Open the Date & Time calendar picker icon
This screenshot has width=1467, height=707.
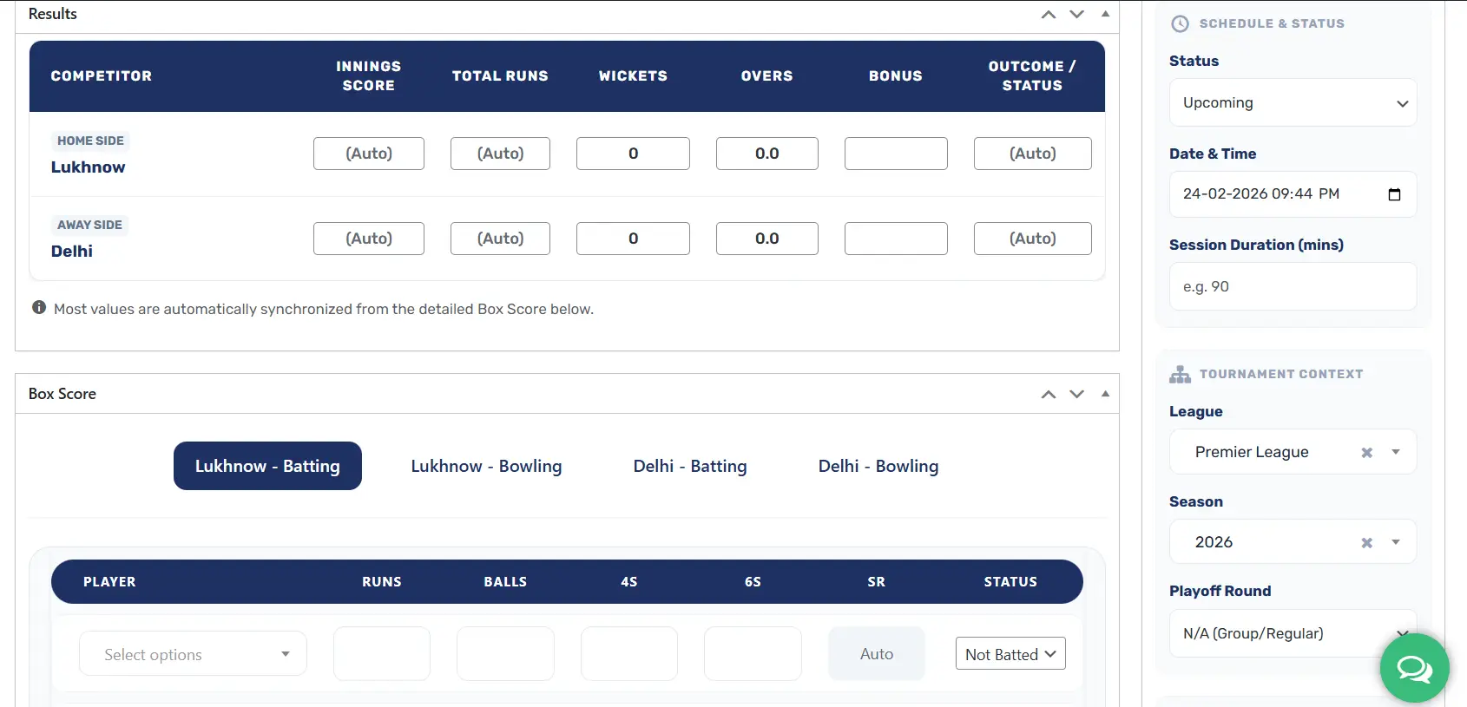(1394, 194)
